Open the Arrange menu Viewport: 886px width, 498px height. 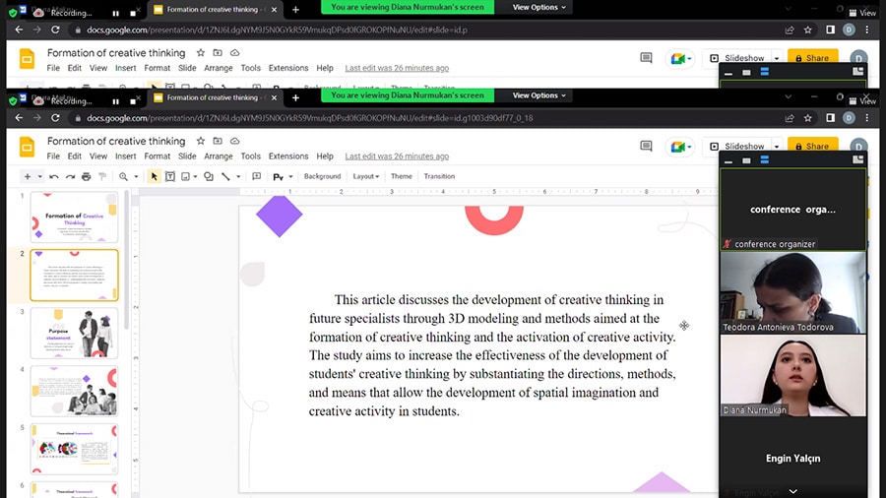219,156
